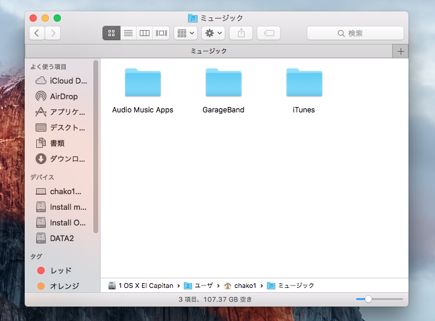435x321 pixels.
Task: Switch to list view mode
Action: [x=128, y=33]
